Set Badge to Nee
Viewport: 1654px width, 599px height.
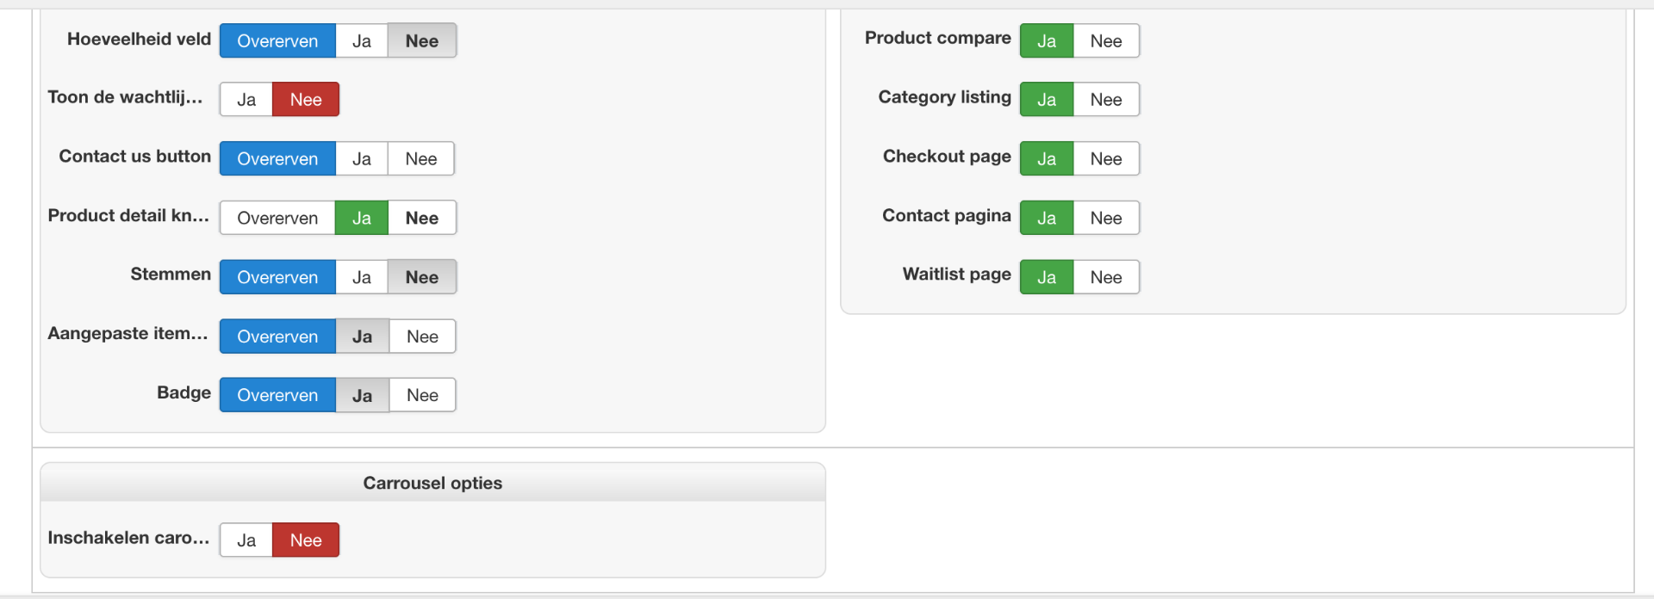pyautogui.click(x=422, y=395)
